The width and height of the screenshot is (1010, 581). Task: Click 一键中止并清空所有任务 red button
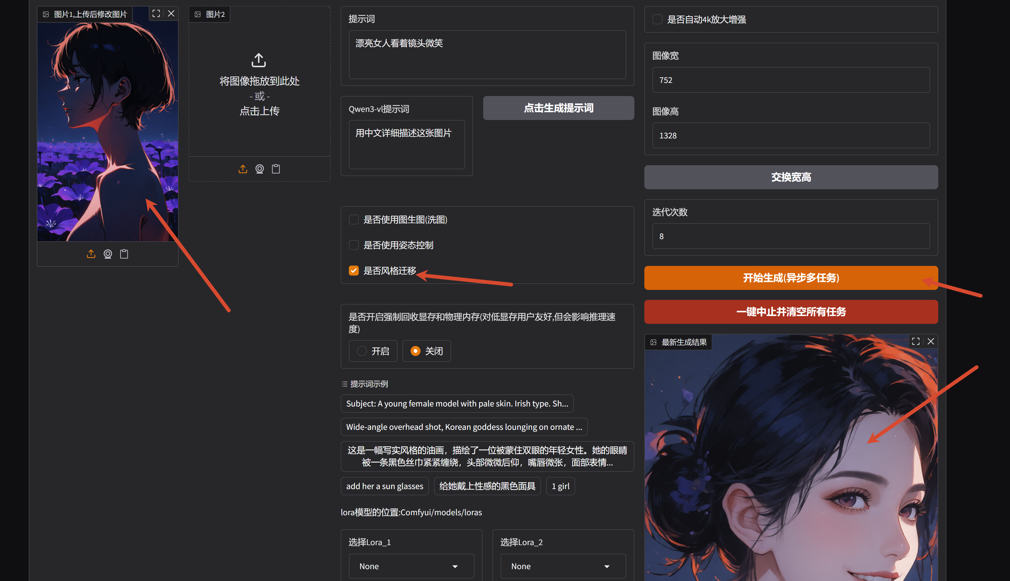[x=791, y=312]
